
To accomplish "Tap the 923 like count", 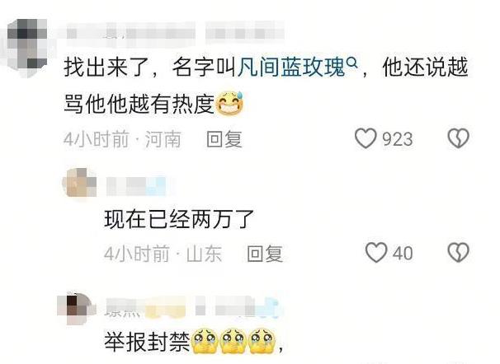I will coord(398,139).
